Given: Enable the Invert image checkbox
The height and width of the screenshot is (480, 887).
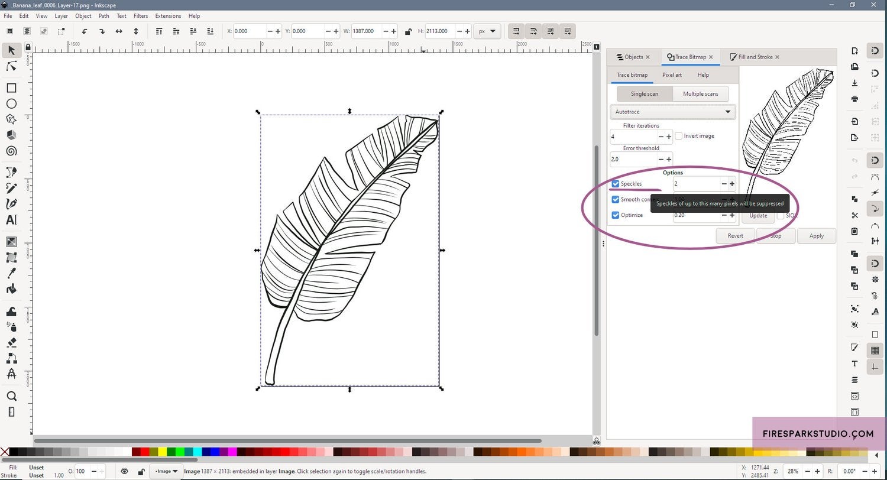Looking at the screenshot, I should point(678,135).
